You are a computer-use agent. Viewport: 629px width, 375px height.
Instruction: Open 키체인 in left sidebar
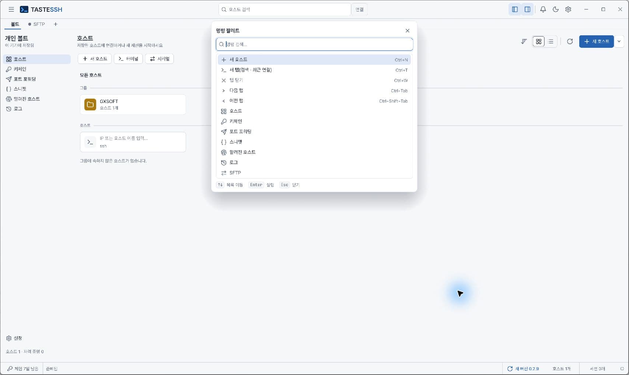[37, 69]
